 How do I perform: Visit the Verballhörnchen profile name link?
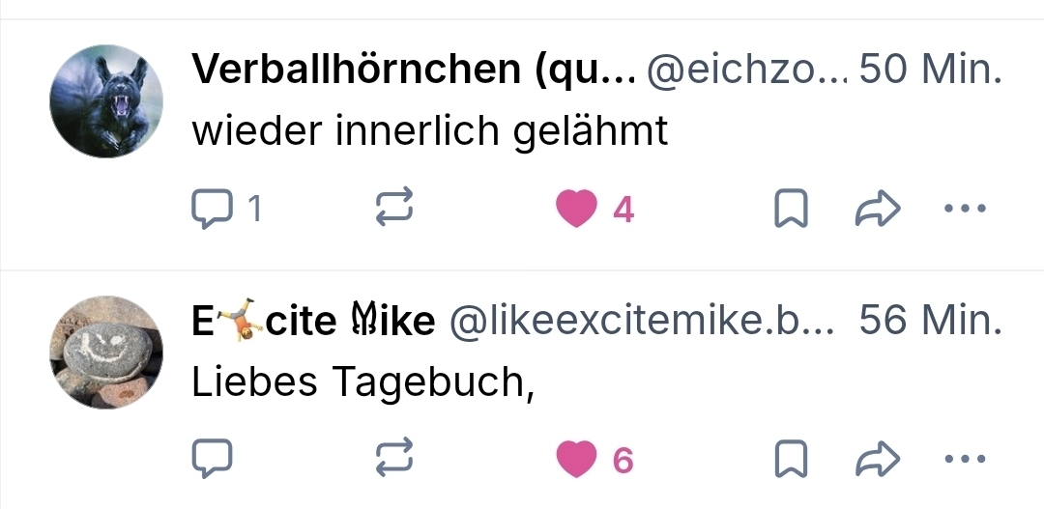click(x=413, y=71)
